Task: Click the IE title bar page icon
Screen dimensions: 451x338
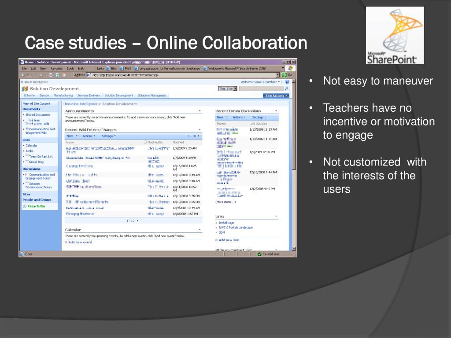Action: [22, 62]
